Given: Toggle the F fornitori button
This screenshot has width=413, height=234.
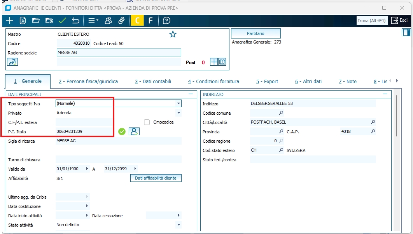Looking at the screenshot, I should [x=150, y=21].
